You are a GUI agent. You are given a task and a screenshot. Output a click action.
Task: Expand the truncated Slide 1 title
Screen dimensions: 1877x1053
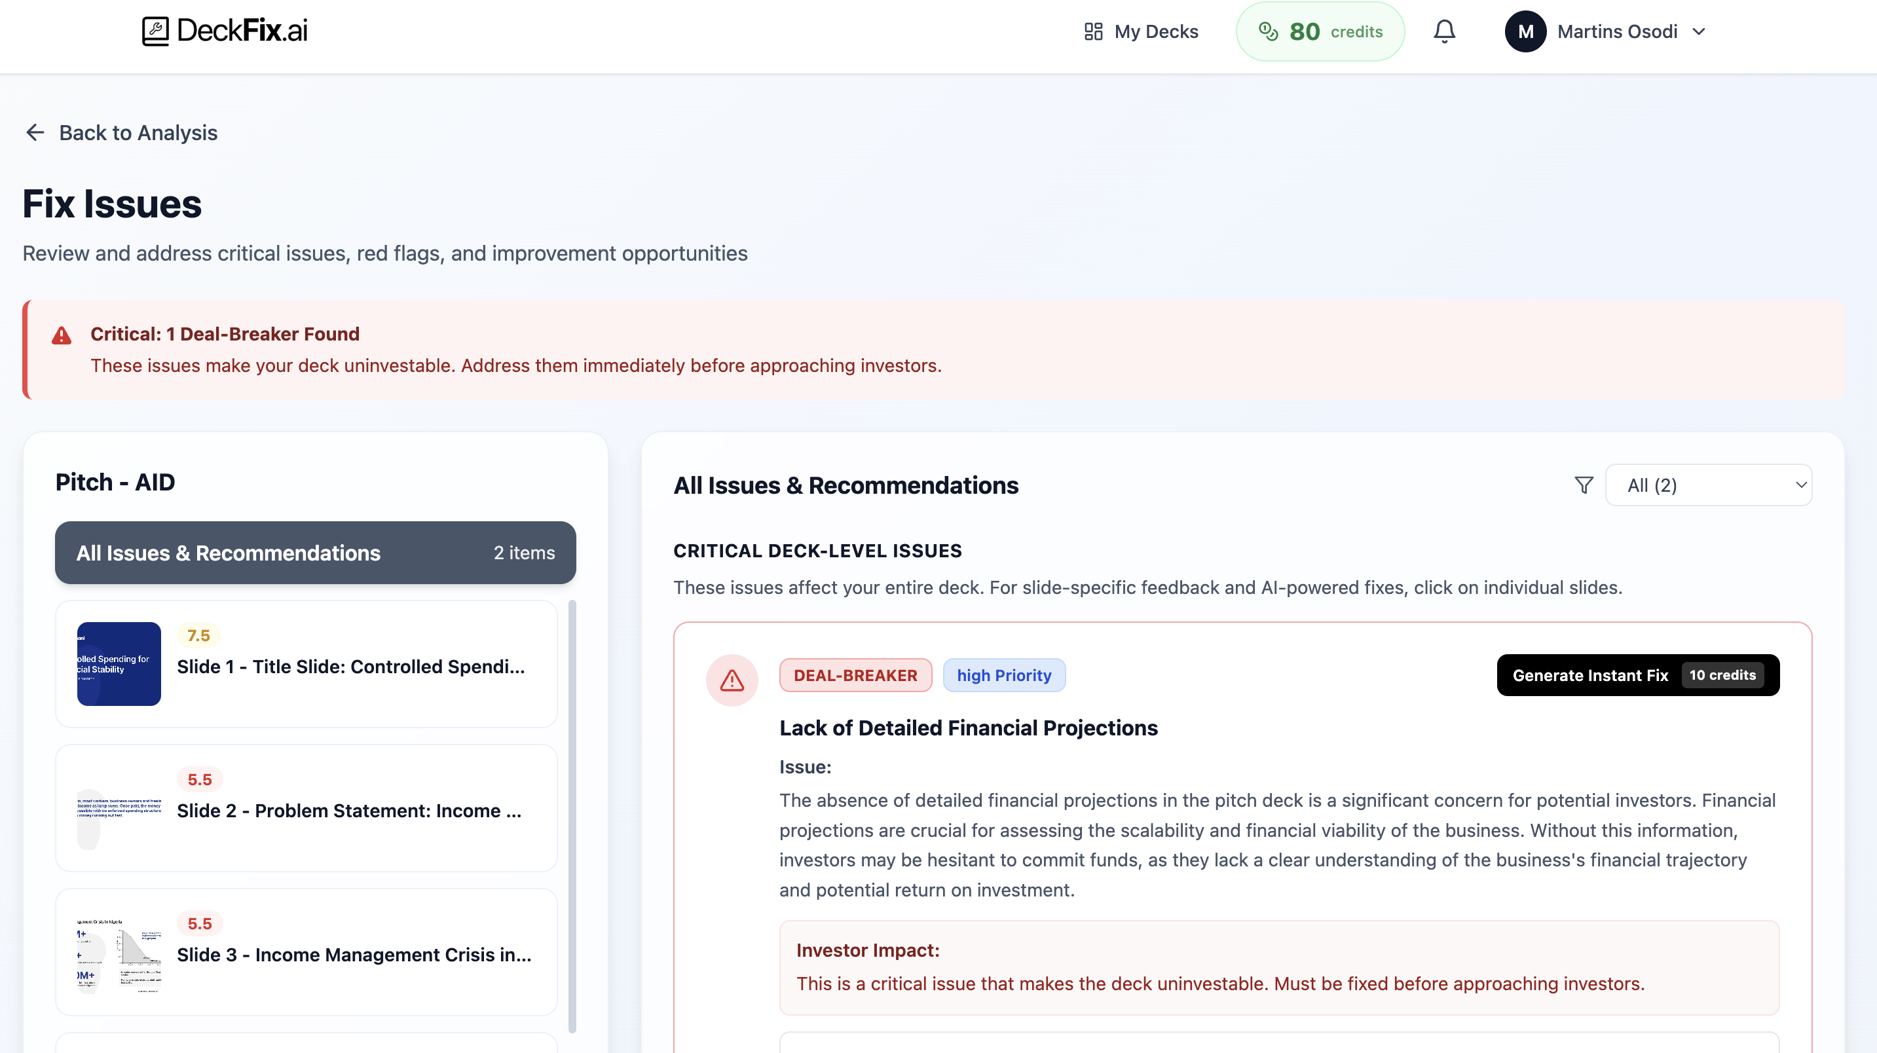(x=351, y=665)
